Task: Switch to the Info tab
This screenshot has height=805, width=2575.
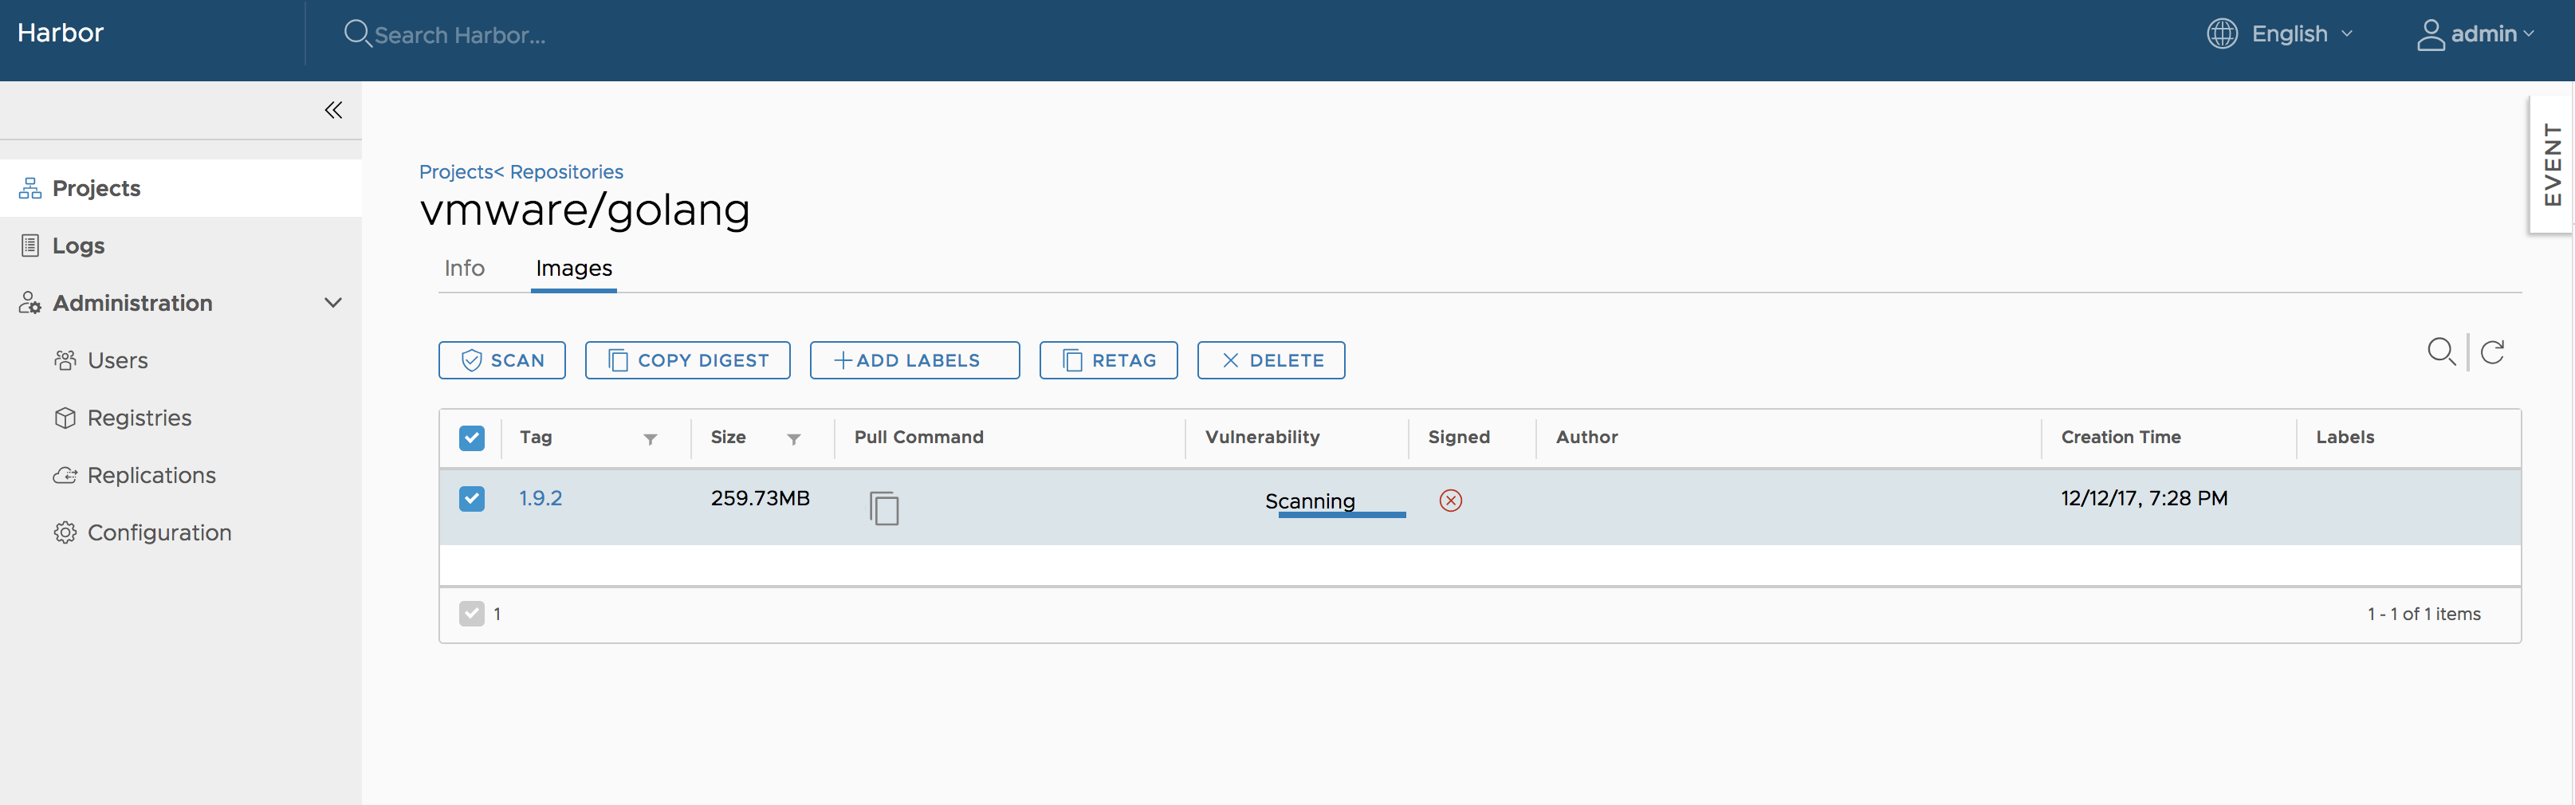Action: coord(464,268)
